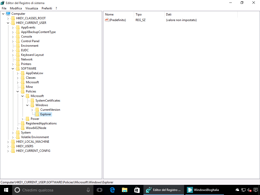Click the SystemCertificates folder icon
260x195 pixels.
tap(32, 101)
